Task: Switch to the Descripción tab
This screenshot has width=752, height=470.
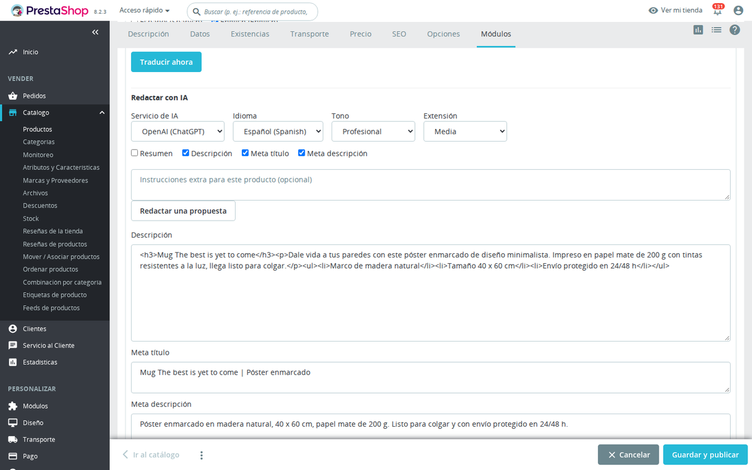Action: pyautogui.click(x=149, y=34)
